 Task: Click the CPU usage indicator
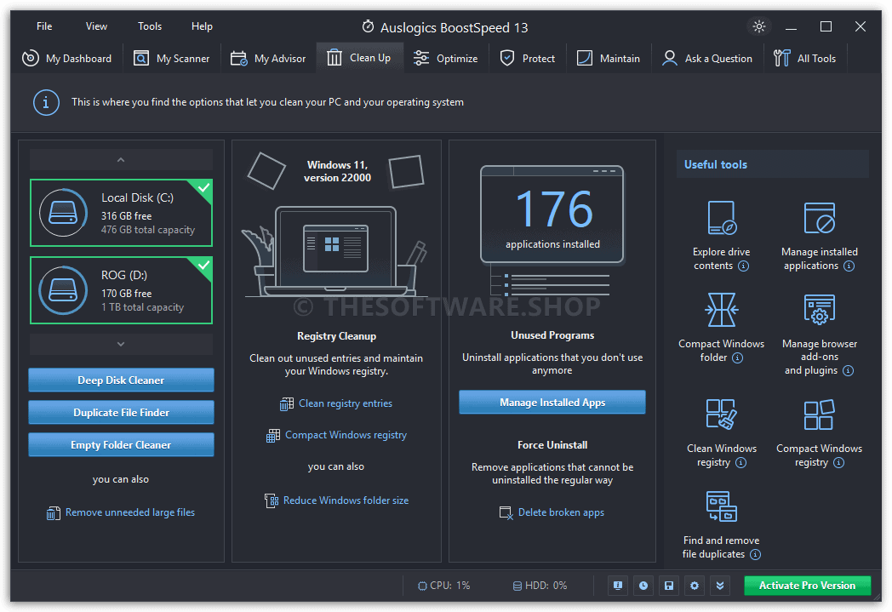(x=443, y=586)
